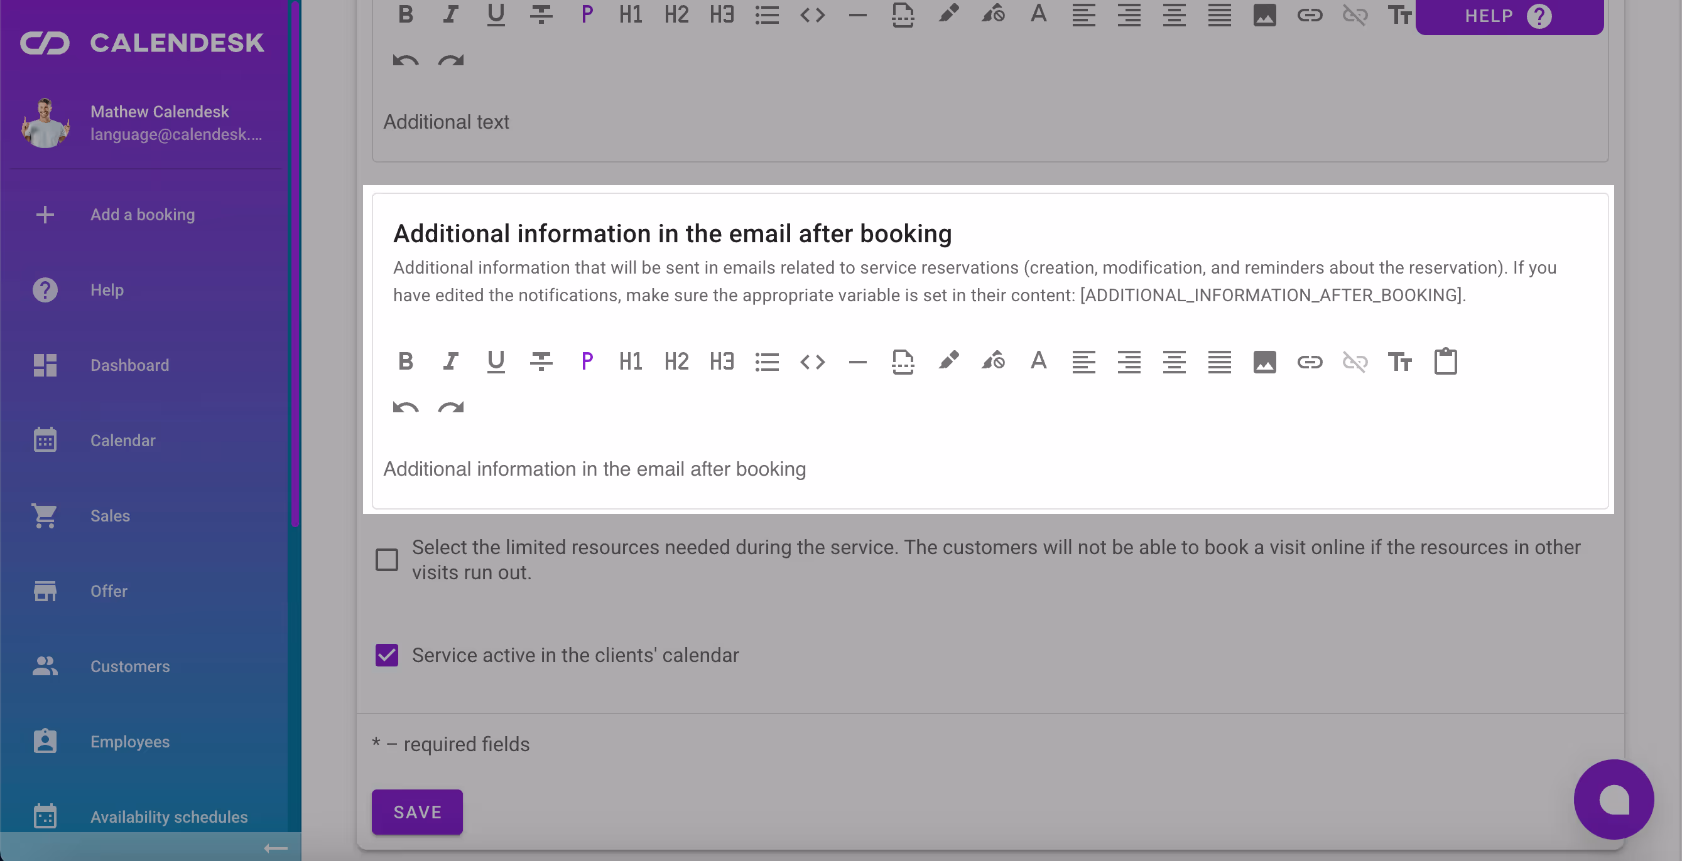Insert bullet list in email info editor
The height and width of the screenshot is (861, 1682).
pyautogui.click(x=766, y=361)
